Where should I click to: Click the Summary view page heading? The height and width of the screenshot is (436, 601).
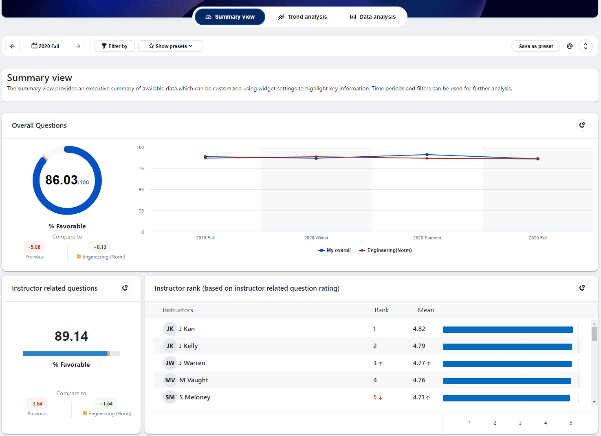40,78
